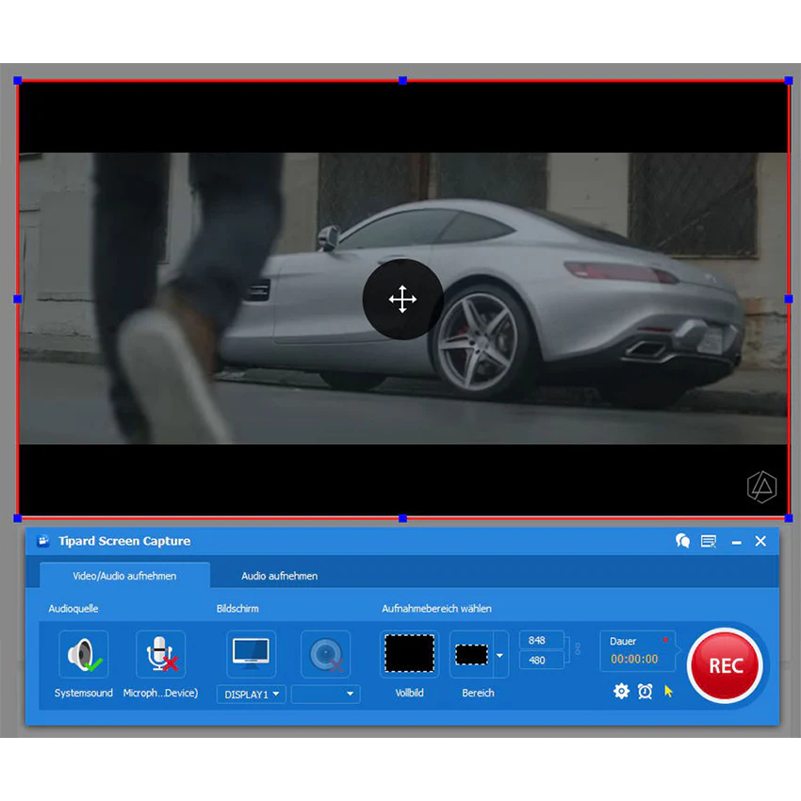Open the alarm clock schedule icon
Image resolution: width=801 pixels, height=801 pixels.
(646, 692)
